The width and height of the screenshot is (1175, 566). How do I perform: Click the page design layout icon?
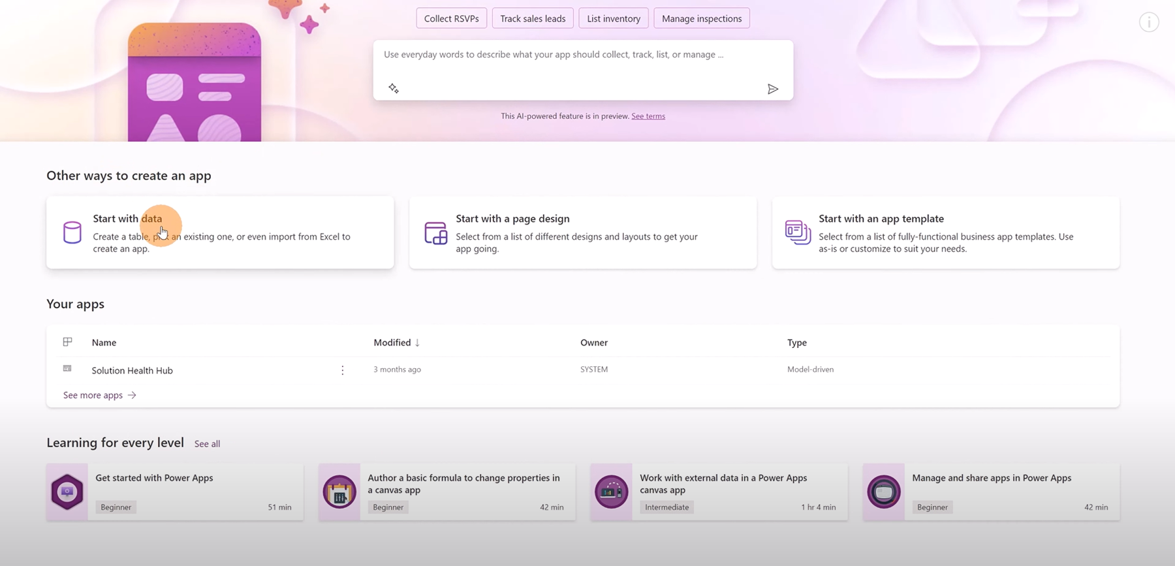coord(435,233)
